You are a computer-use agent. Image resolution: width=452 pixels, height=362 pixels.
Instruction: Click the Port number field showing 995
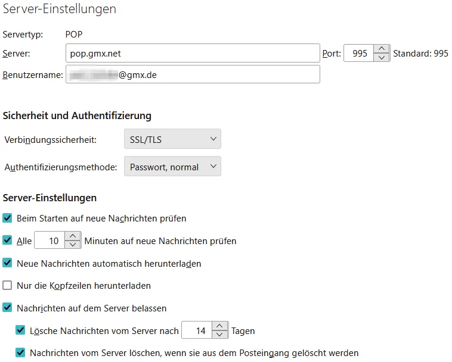(359, 53)
